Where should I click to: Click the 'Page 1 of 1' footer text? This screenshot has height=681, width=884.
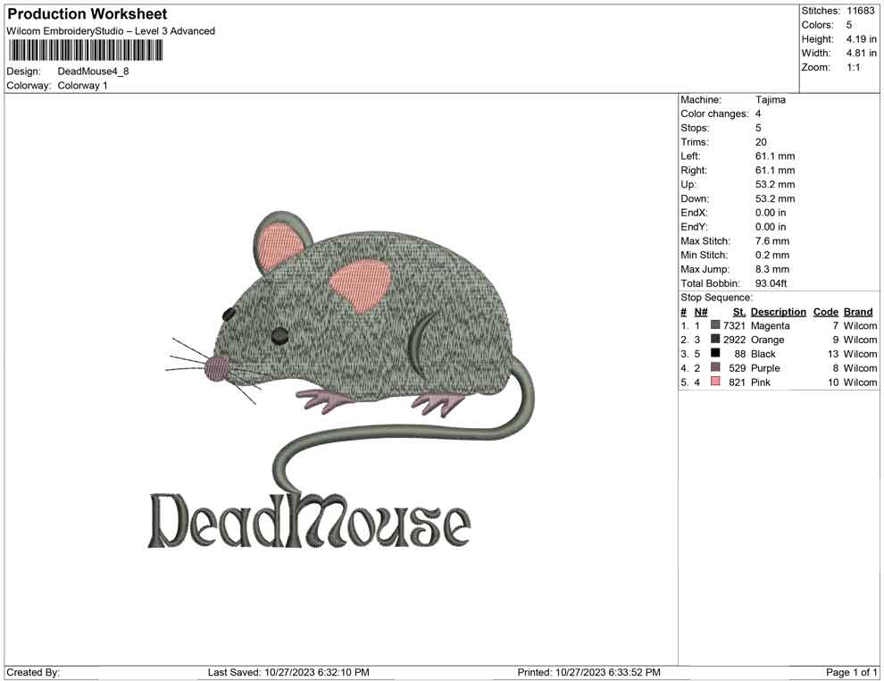(x=852, y=672)
